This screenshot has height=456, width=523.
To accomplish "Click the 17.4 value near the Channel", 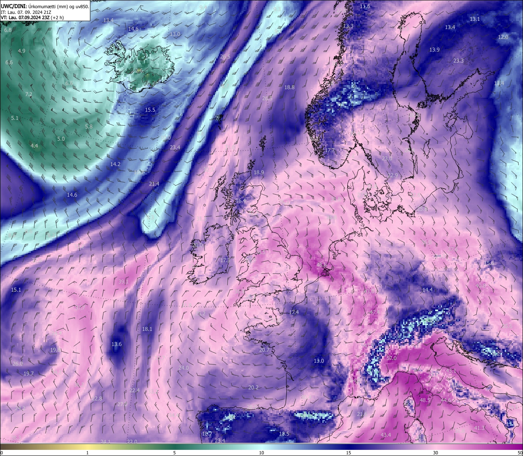I will pyautogui.click(x=294, y=312).
